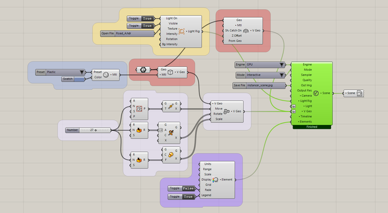Image resolution: width=388 pixels, height=213 pixels.
Task: Click the hexagon geometry parameter icon
Action: pos(143,70)
